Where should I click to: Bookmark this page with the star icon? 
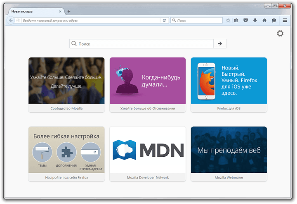coord(228,21)
